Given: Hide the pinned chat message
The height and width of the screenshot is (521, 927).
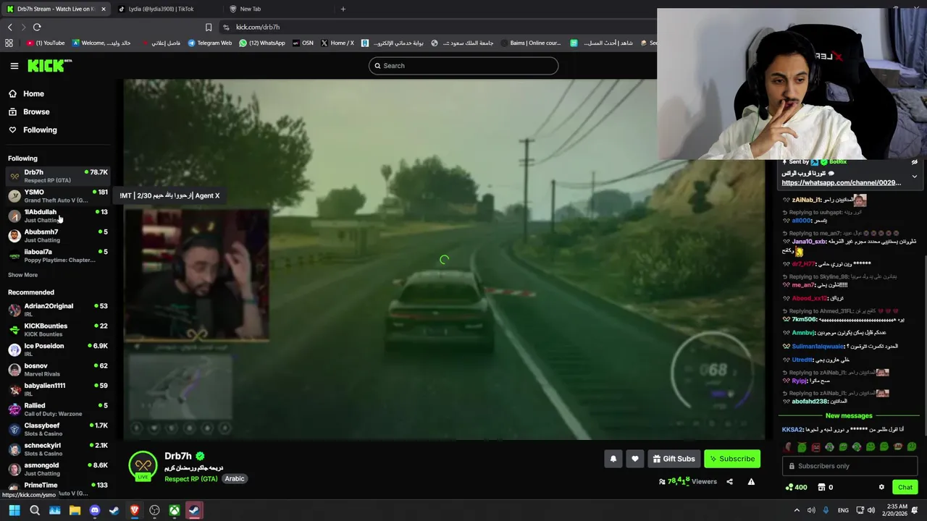Looking at the screenshot, I should 914,162.
